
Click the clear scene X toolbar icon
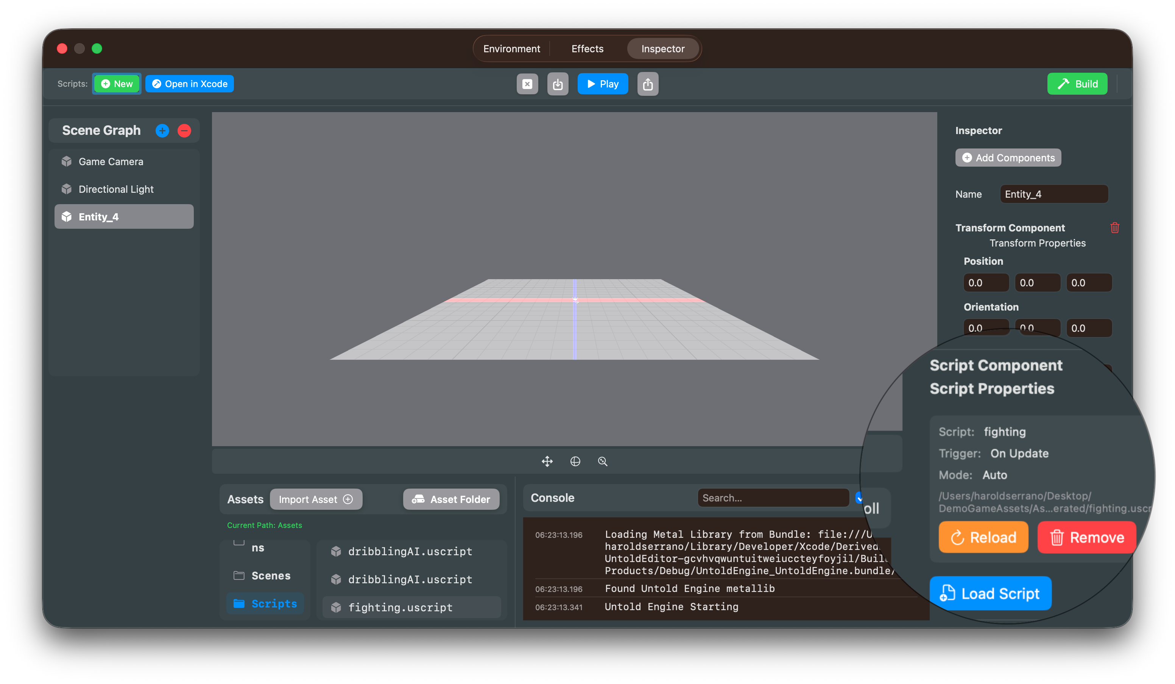(x=527, y=84)
